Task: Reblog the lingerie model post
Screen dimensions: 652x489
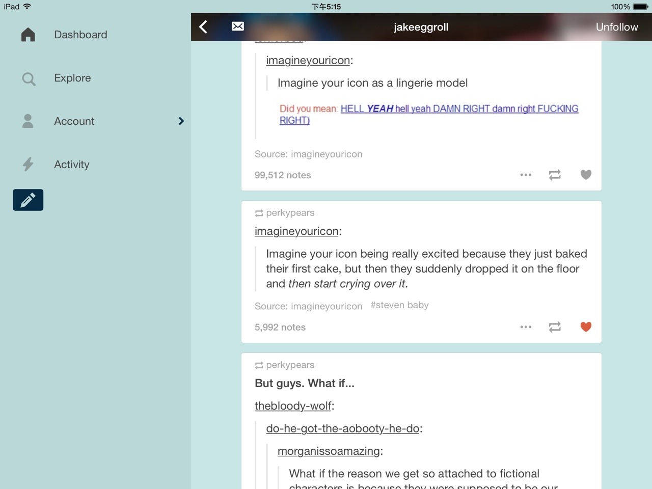Action: click(x=555, y=175)
